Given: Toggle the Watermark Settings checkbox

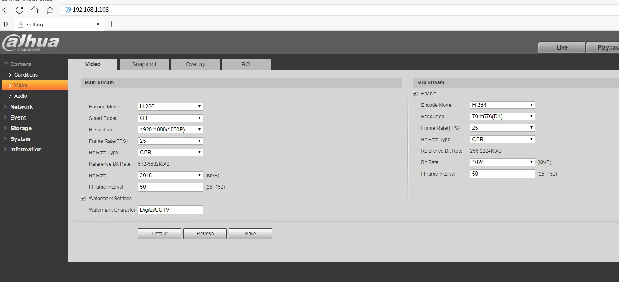Looking at the screenshot, I should (83, 198).
